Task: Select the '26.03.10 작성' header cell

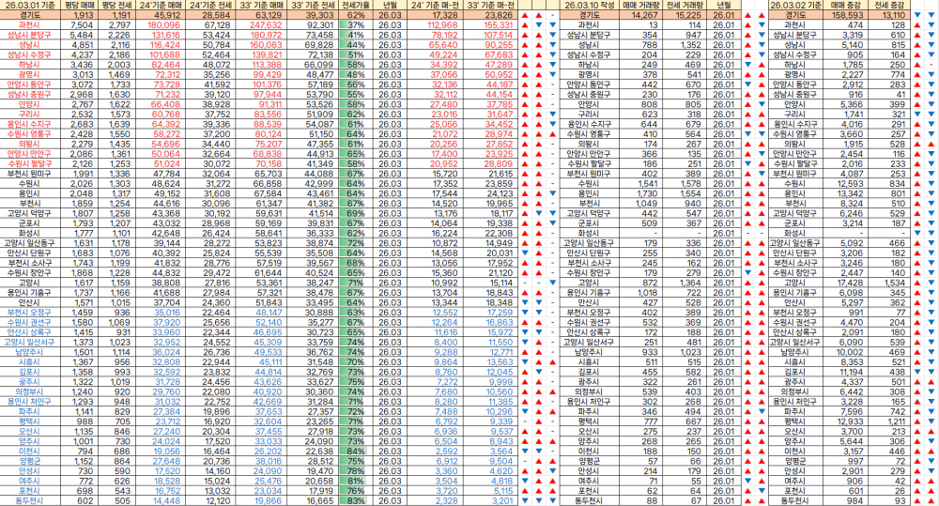Action: (x=589, y=5)
